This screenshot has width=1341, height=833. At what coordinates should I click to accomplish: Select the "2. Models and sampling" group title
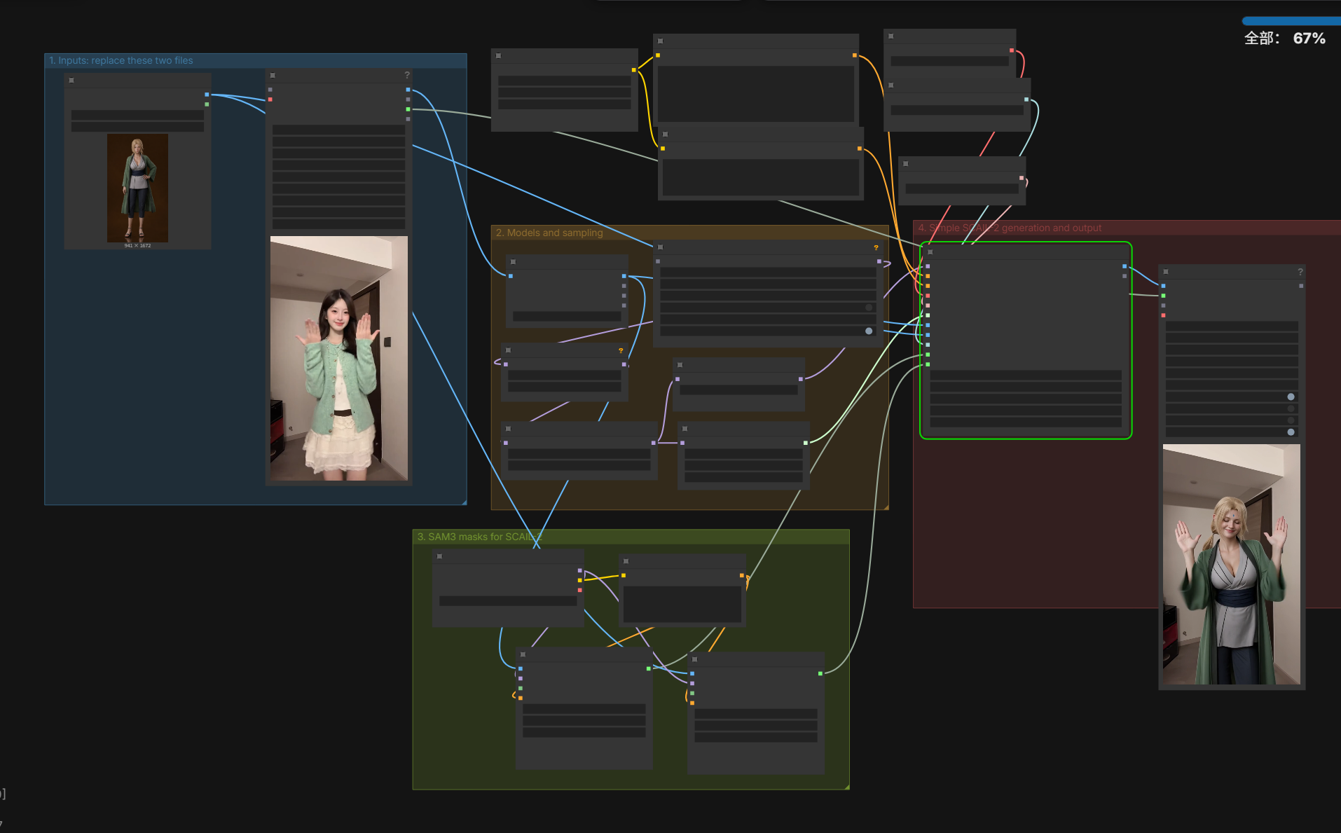click(549, 233)
